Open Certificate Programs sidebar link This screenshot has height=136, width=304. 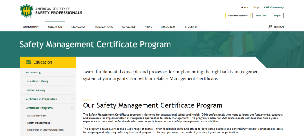tap(39, 108)
